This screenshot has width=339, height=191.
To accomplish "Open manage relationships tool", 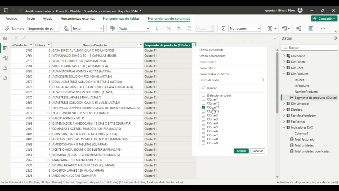I will [x=299, y=28].
